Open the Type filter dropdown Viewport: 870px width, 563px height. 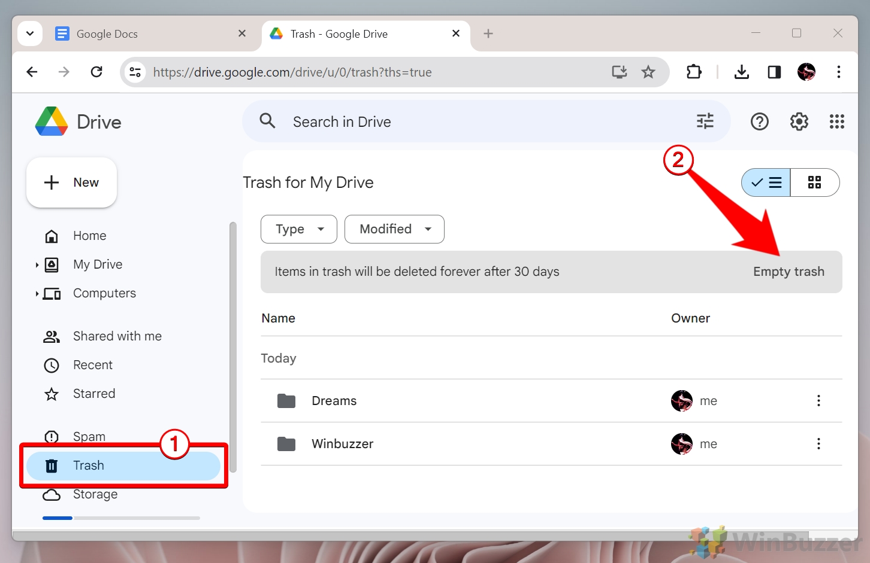point(299,229)
